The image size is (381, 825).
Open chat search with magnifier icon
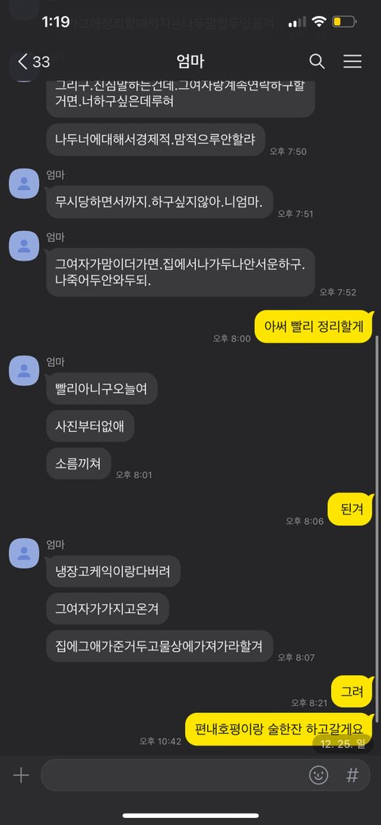click(317, 62)
